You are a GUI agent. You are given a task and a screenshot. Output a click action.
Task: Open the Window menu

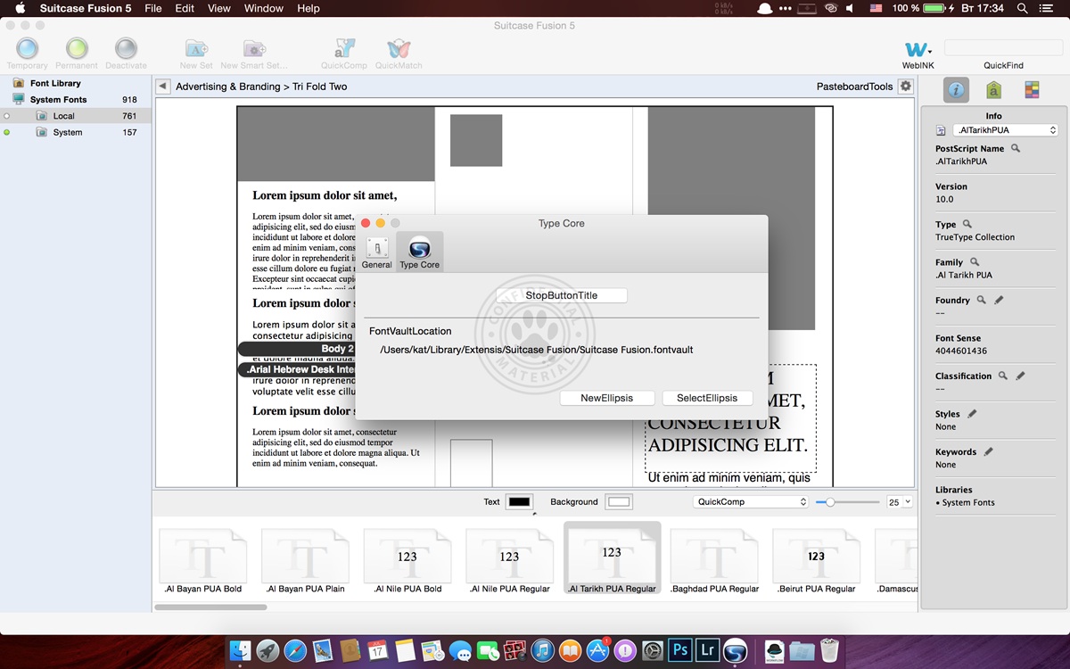[264, 8]
